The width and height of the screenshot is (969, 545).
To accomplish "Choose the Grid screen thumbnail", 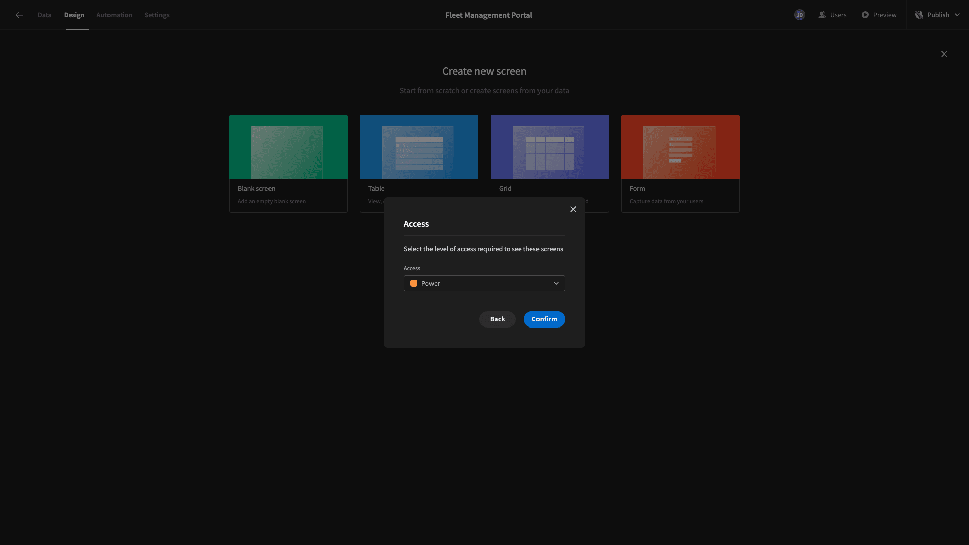I will 550,147.
